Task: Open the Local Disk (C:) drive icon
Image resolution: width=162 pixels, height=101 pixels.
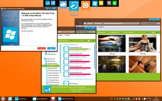Action: [66, 49]
